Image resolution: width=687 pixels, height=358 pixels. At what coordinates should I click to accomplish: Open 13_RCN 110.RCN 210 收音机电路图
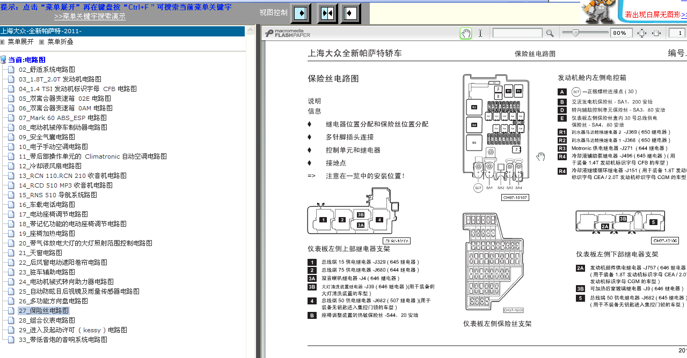pos(72,176)
